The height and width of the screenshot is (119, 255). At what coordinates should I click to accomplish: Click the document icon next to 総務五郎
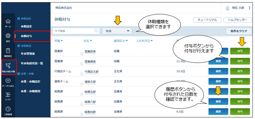click(82, 94)
